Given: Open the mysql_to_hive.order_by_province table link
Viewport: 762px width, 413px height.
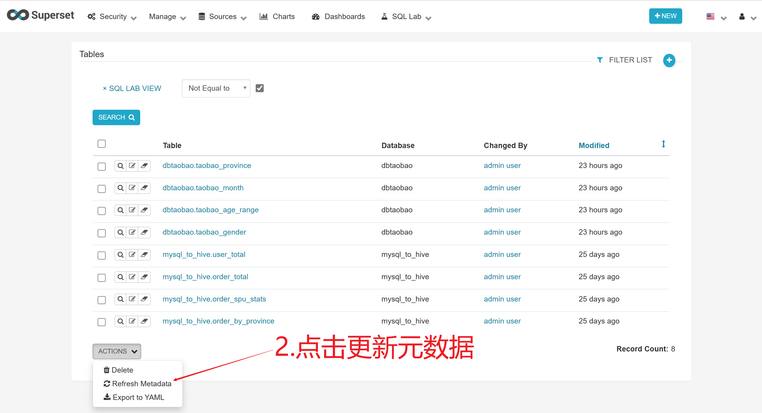Looking at the screenshot, I should pyautogui.click(x=218, y=321).
